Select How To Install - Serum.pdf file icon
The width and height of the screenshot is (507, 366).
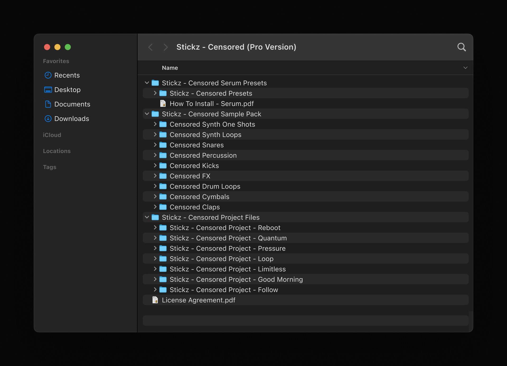[x=163, y=103]
